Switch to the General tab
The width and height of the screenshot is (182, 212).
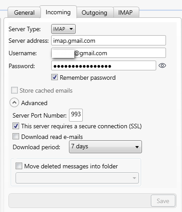tap(24, 12)
